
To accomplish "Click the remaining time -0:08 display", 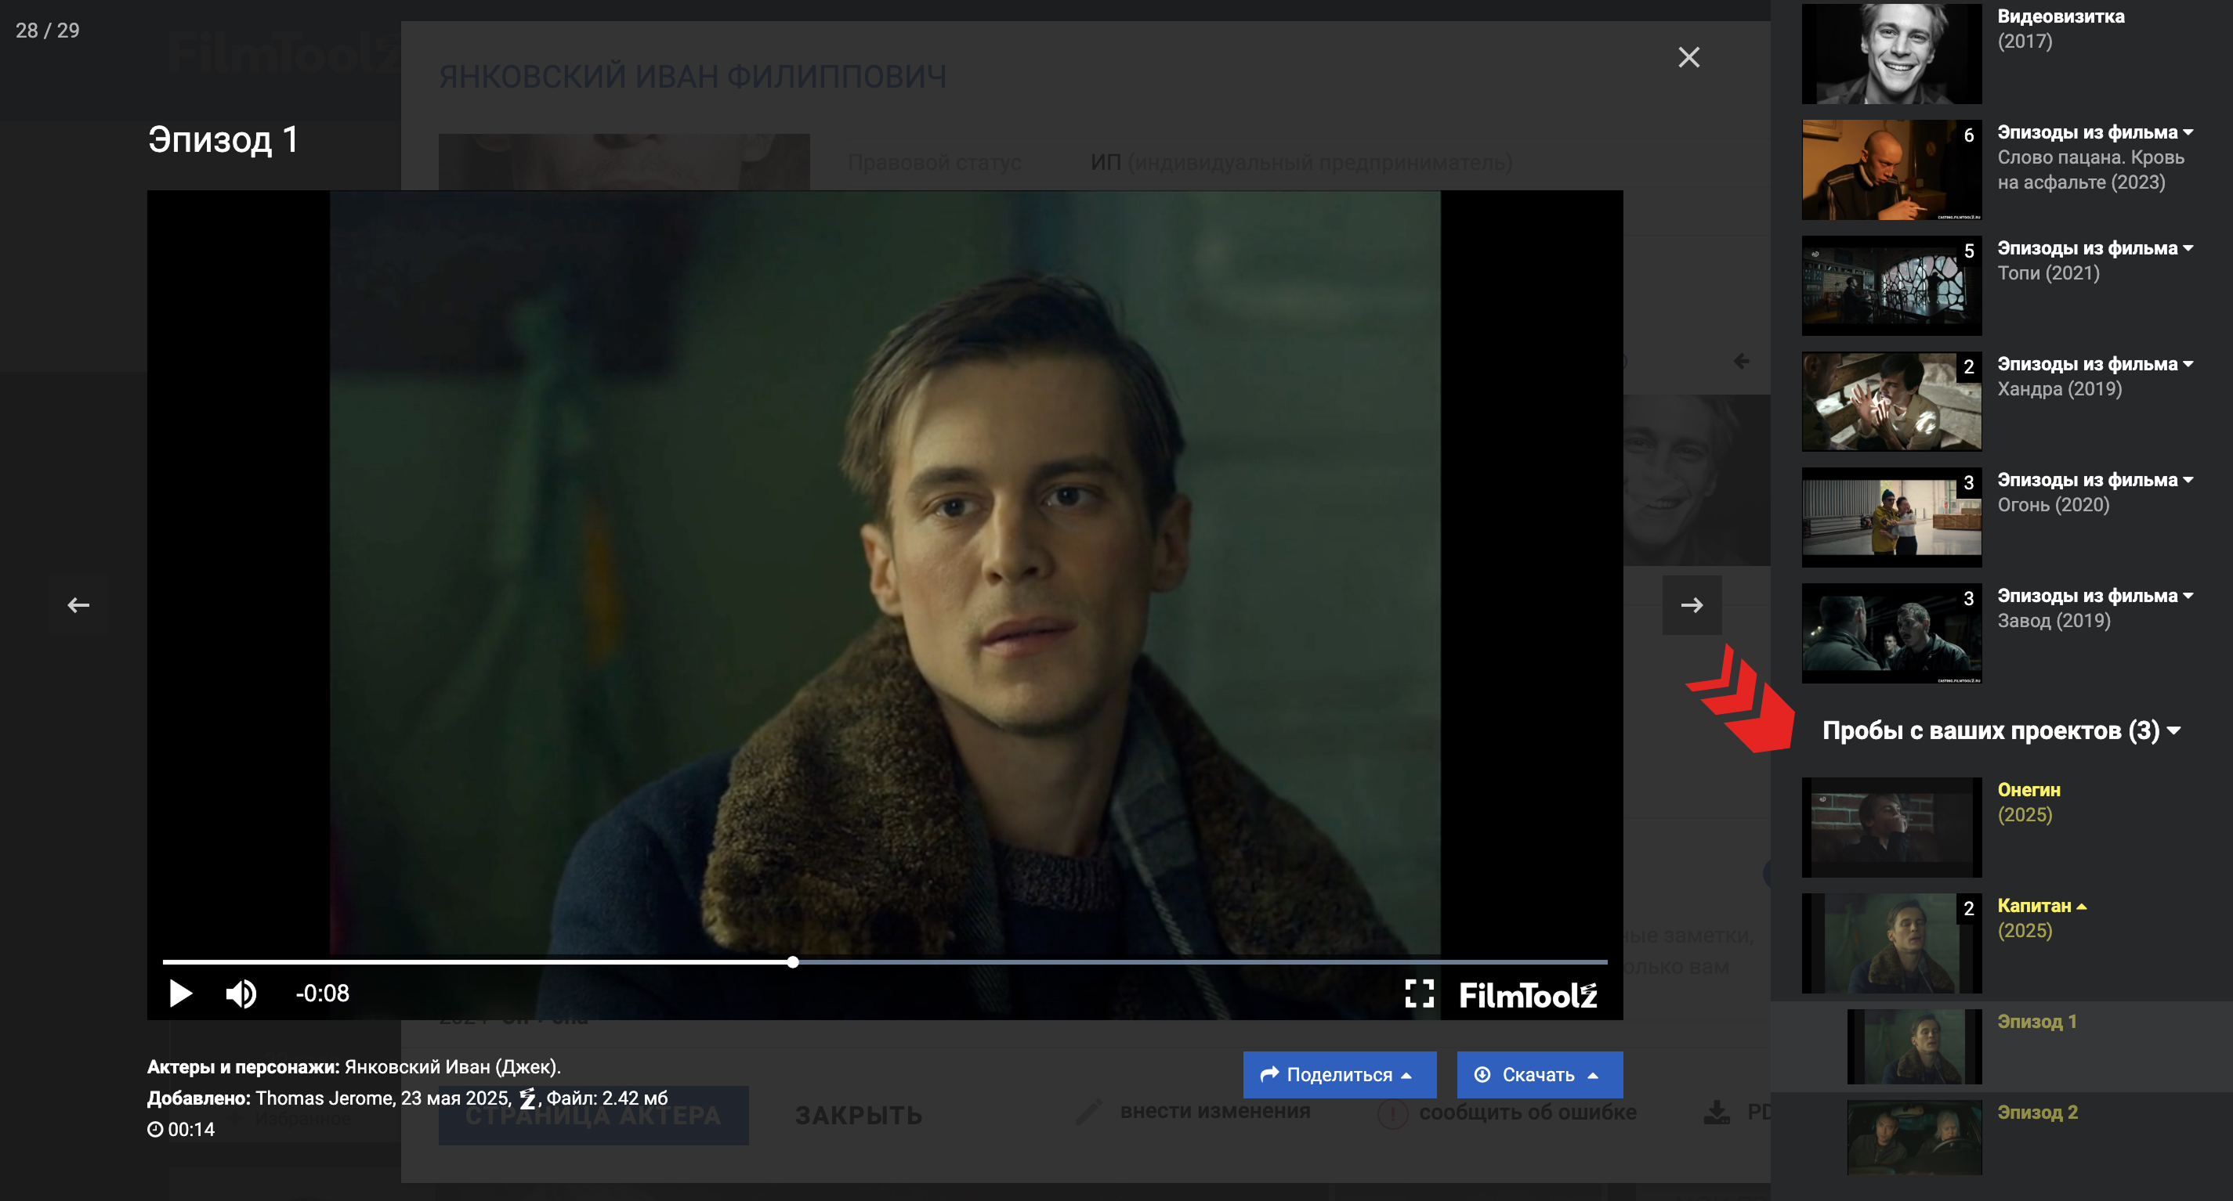I will [x=323, y=994].
